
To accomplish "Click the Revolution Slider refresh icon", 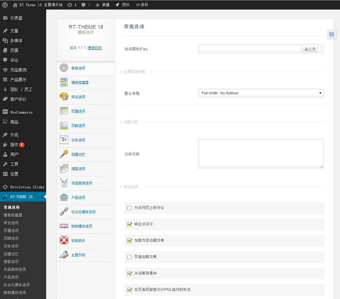I will 6,187.
